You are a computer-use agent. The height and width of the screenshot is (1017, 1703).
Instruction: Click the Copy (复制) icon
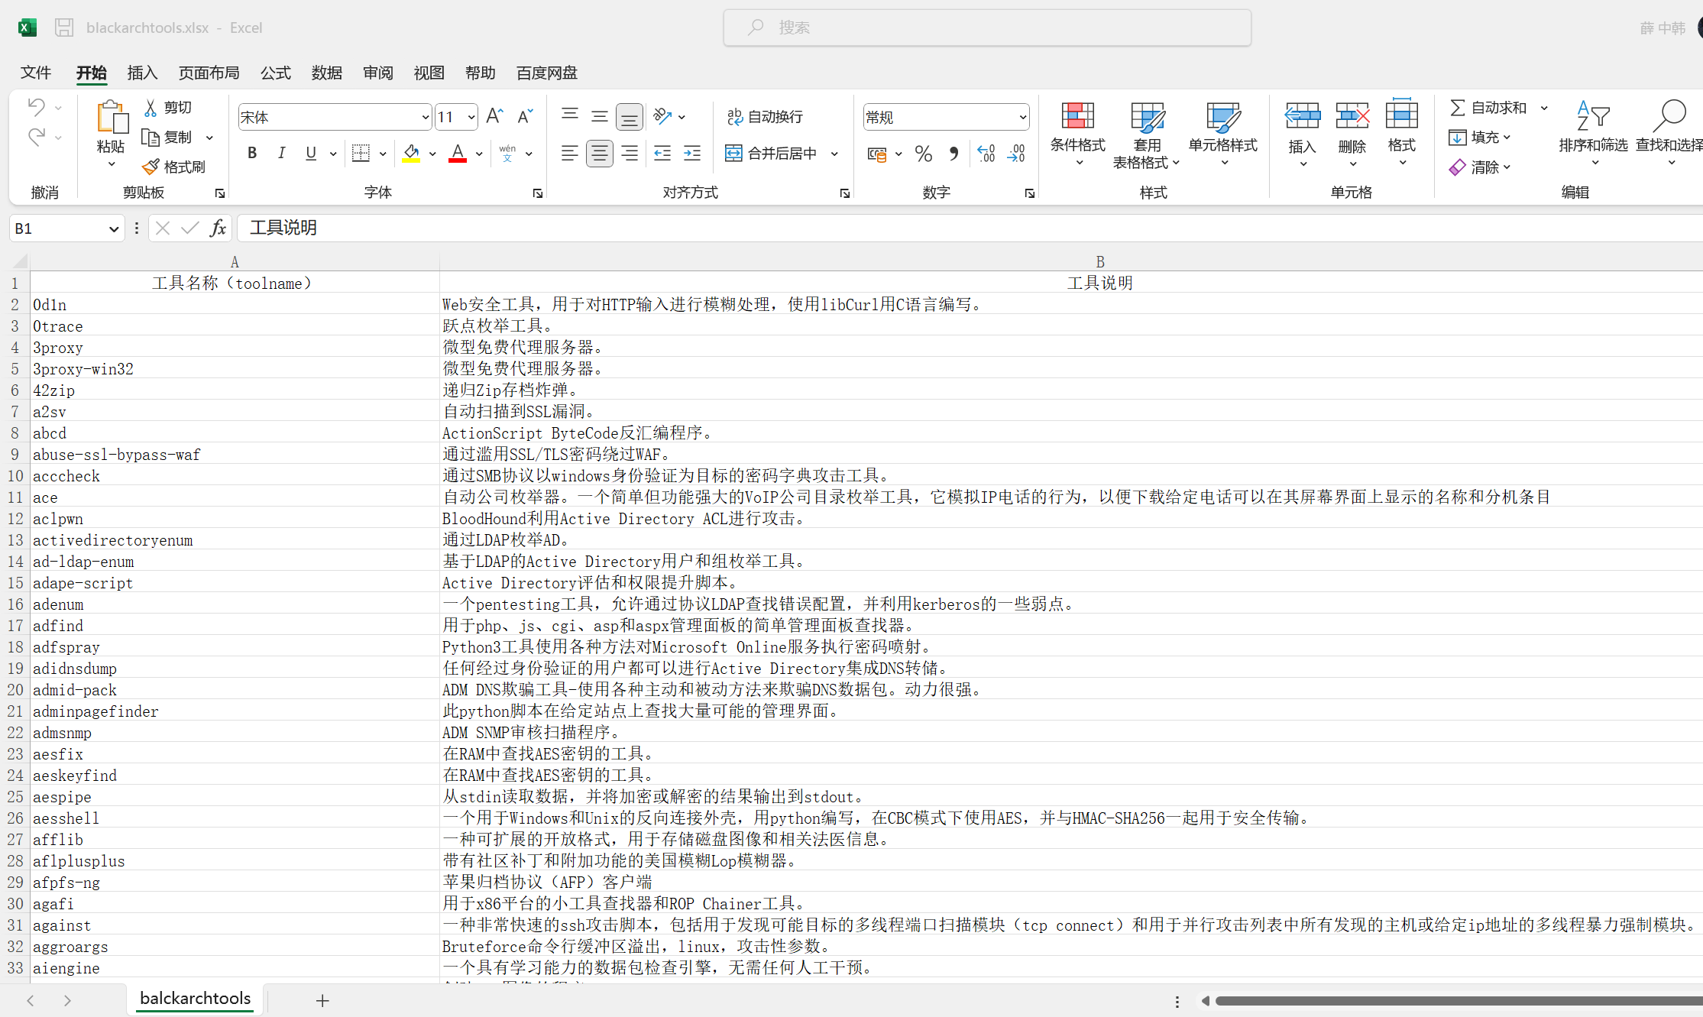point(151,138)
